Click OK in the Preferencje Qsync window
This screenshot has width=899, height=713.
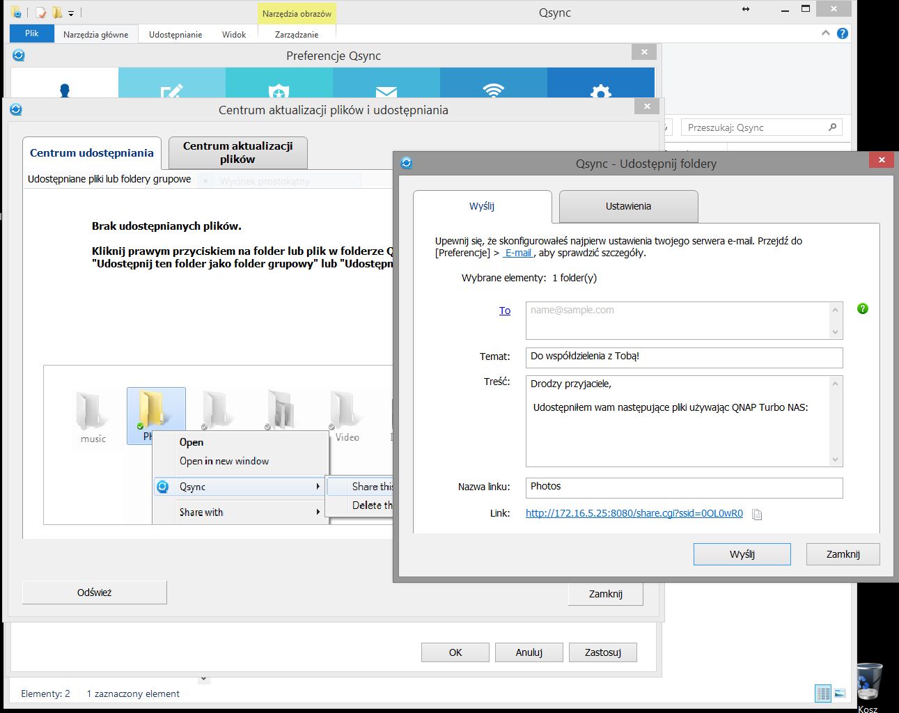(455, 652)
